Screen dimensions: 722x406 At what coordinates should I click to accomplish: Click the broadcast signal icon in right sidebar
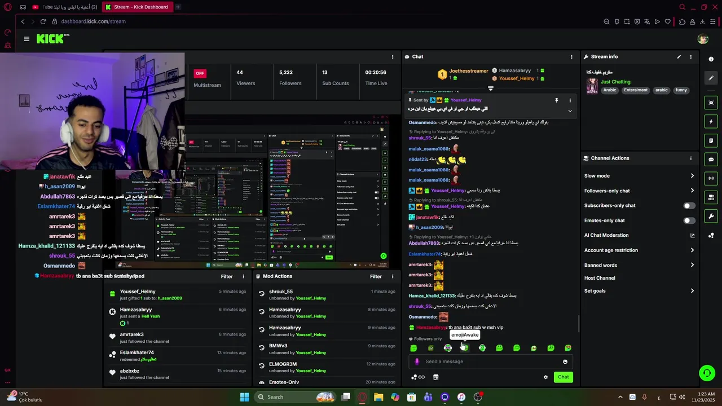[711, 178]
